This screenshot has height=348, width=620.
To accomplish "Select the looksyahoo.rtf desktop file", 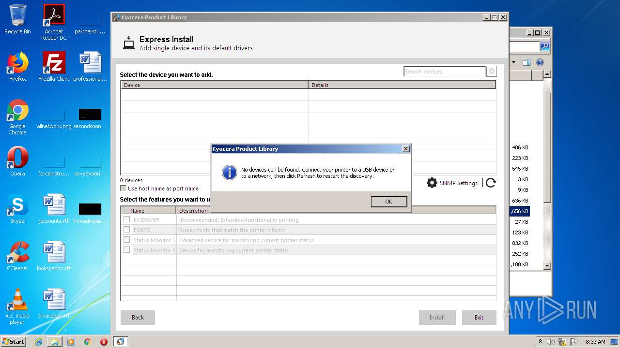I will pos(54,256).
